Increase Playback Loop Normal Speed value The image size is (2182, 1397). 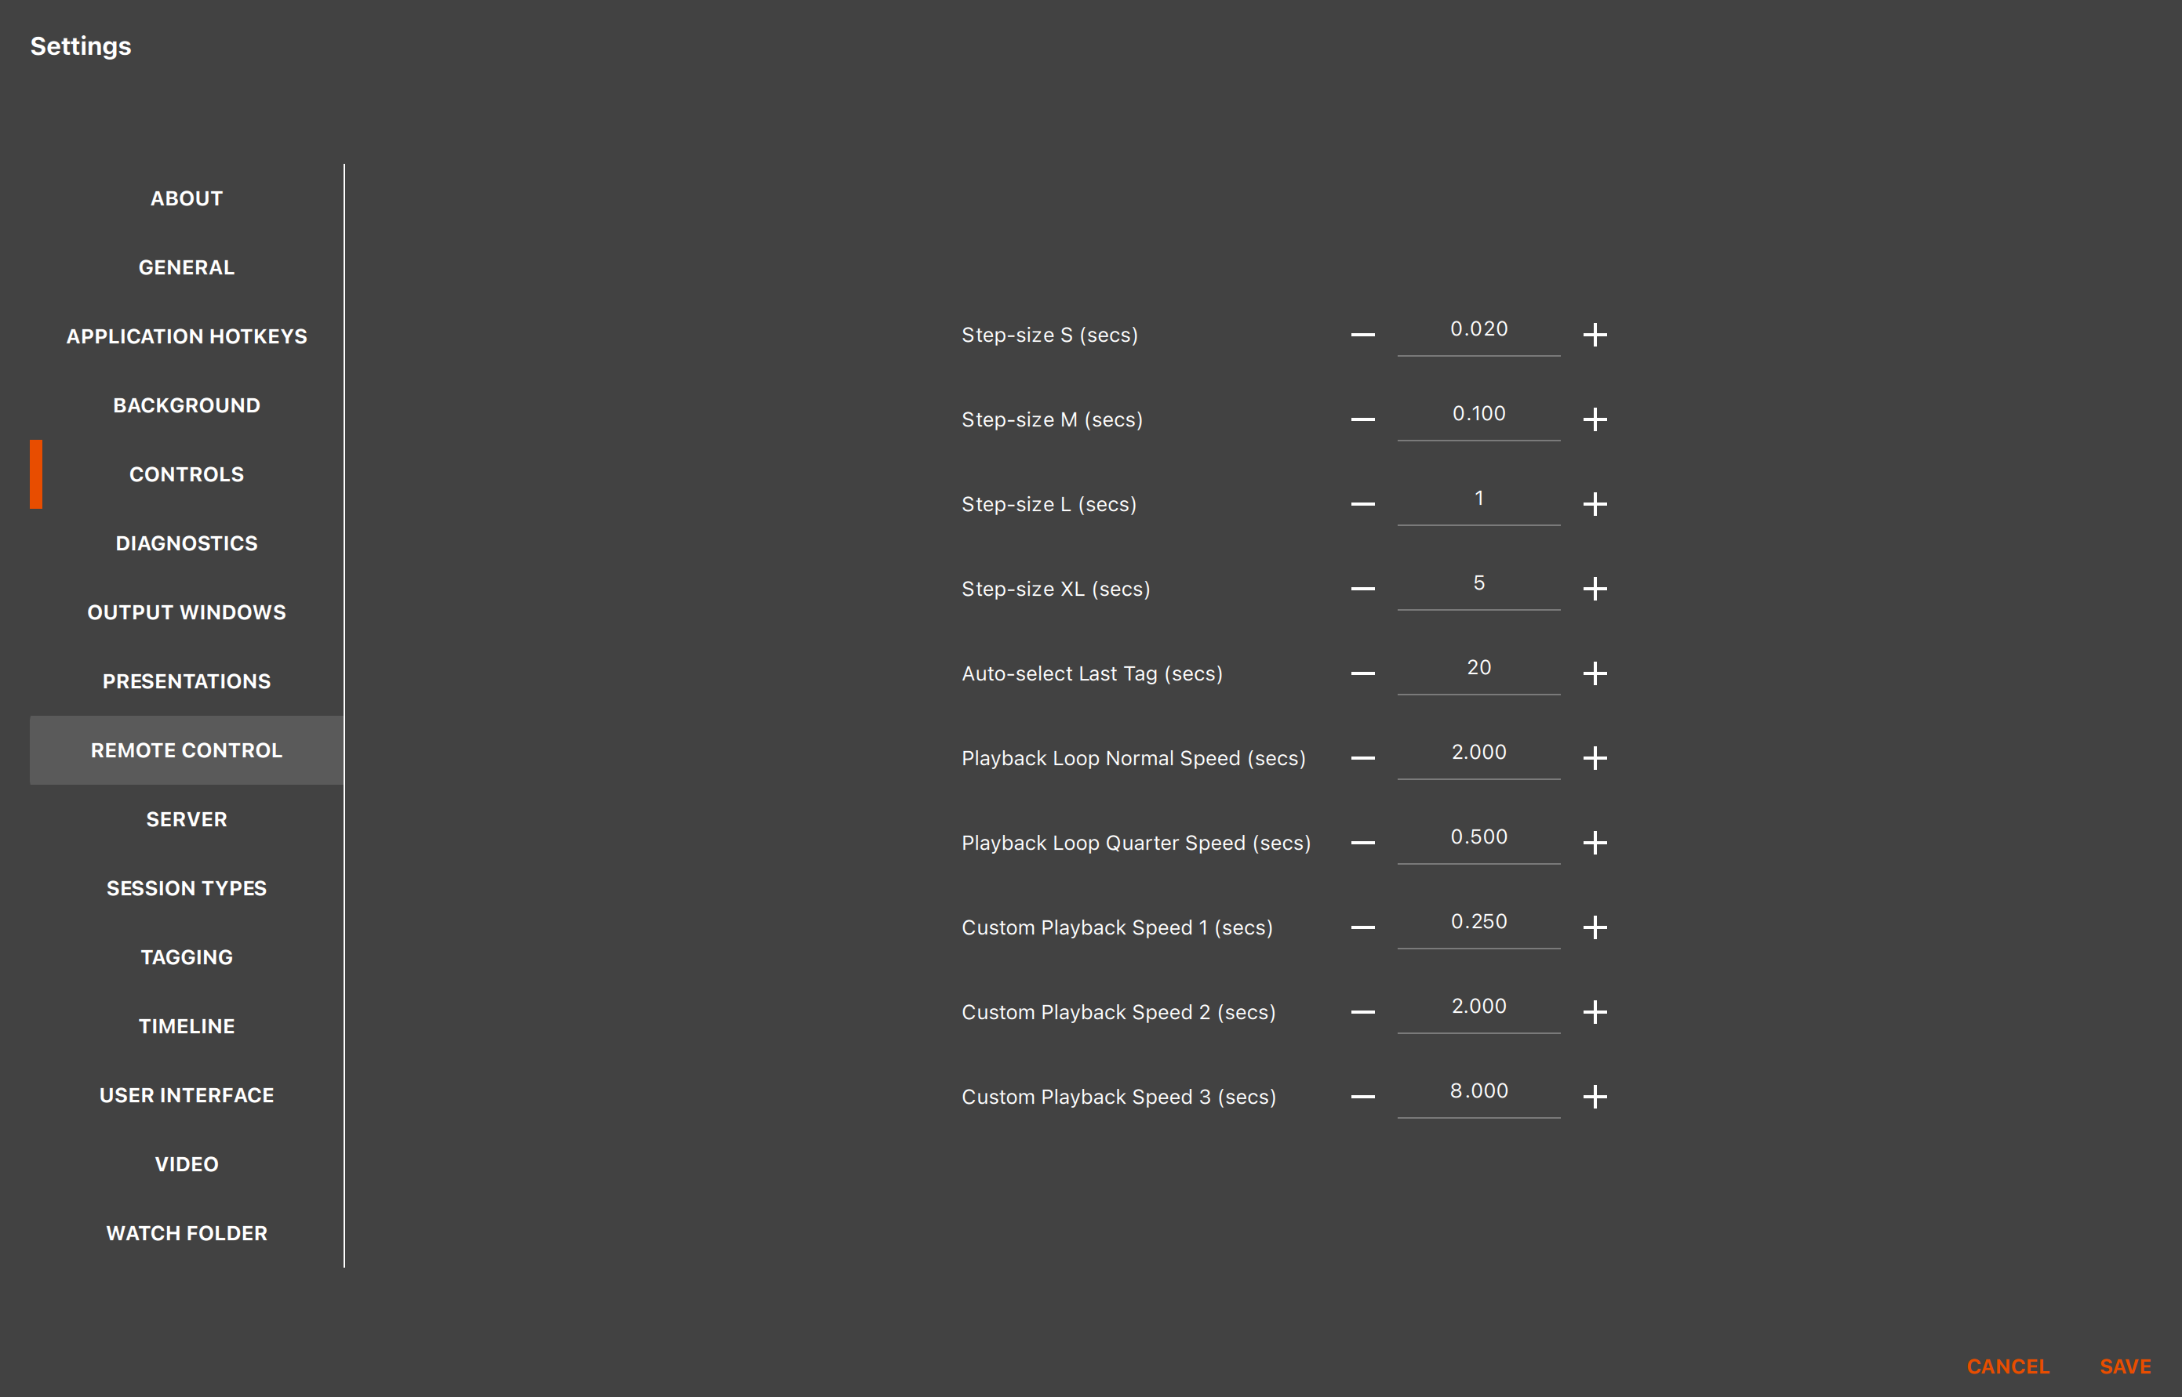pos(1595,757)
